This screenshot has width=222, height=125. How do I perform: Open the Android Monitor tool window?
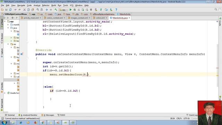coord(28,115)
